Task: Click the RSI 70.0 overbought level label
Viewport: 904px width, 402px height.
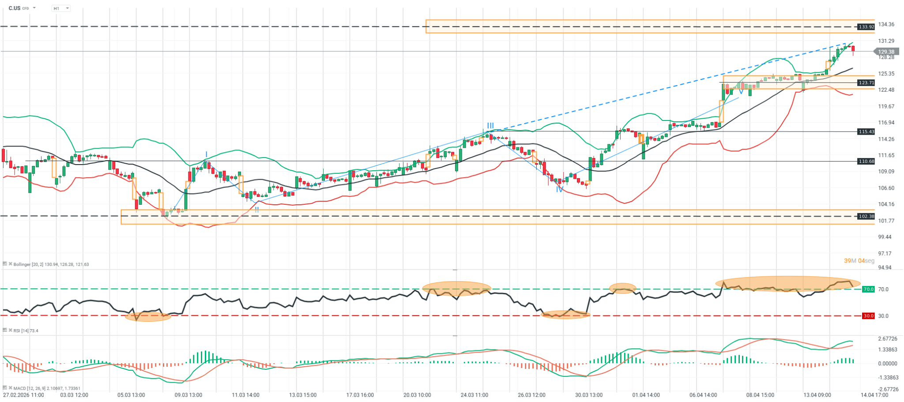Action: click(868, 289)
